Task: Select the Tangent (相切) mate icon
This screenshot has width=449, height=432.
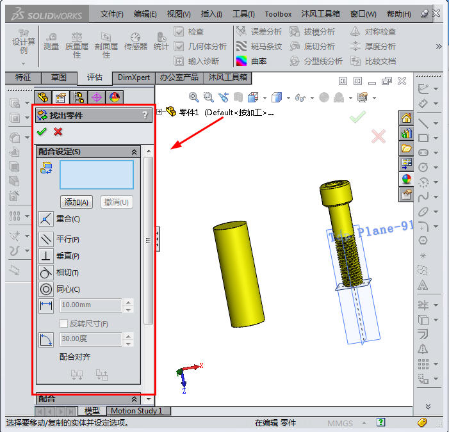Action: 46,273
